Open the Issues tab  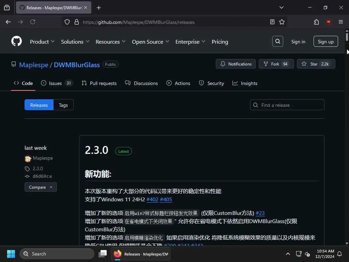tap(57, 83)
